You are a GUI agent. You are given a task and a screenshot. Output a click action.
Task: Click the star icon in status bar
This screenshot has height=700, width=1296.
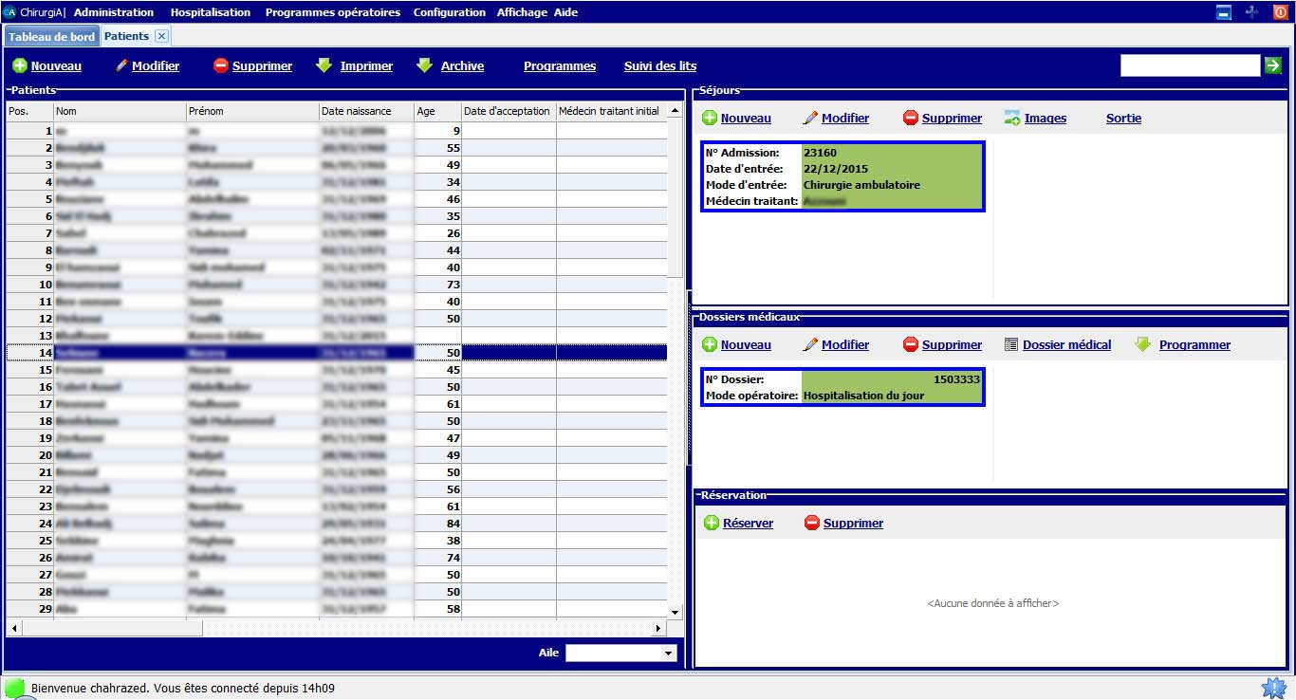pos(1273,688)
